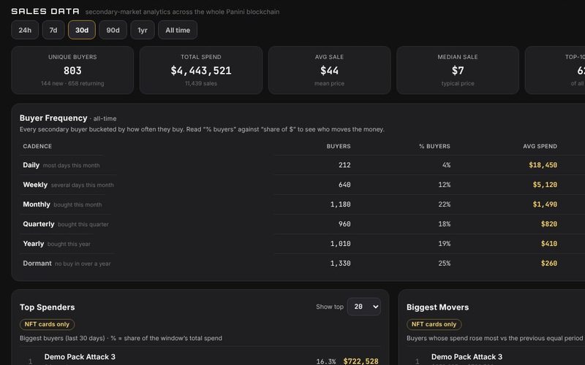Click the Daily cadence row label
This screenshot has height=365, width=585.
31,165
